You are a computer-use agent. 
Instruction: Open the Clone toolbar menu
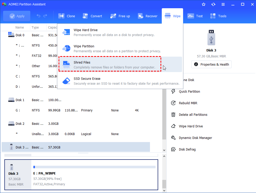[67, 16]
